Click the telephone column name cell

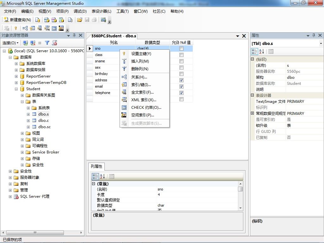[106, 93]
